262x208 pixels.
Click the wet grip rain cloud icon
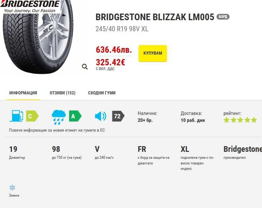59,116
